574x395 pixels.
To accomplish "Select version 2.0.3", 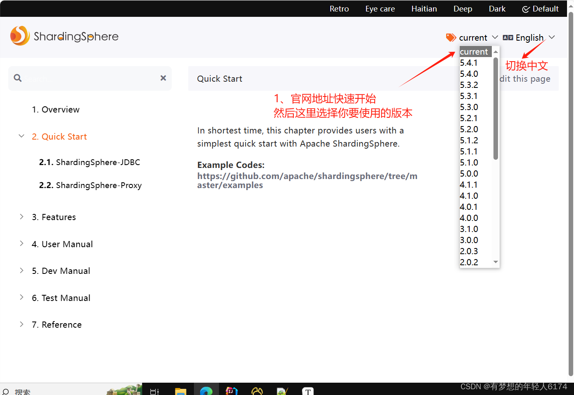I will coord(475,251).
